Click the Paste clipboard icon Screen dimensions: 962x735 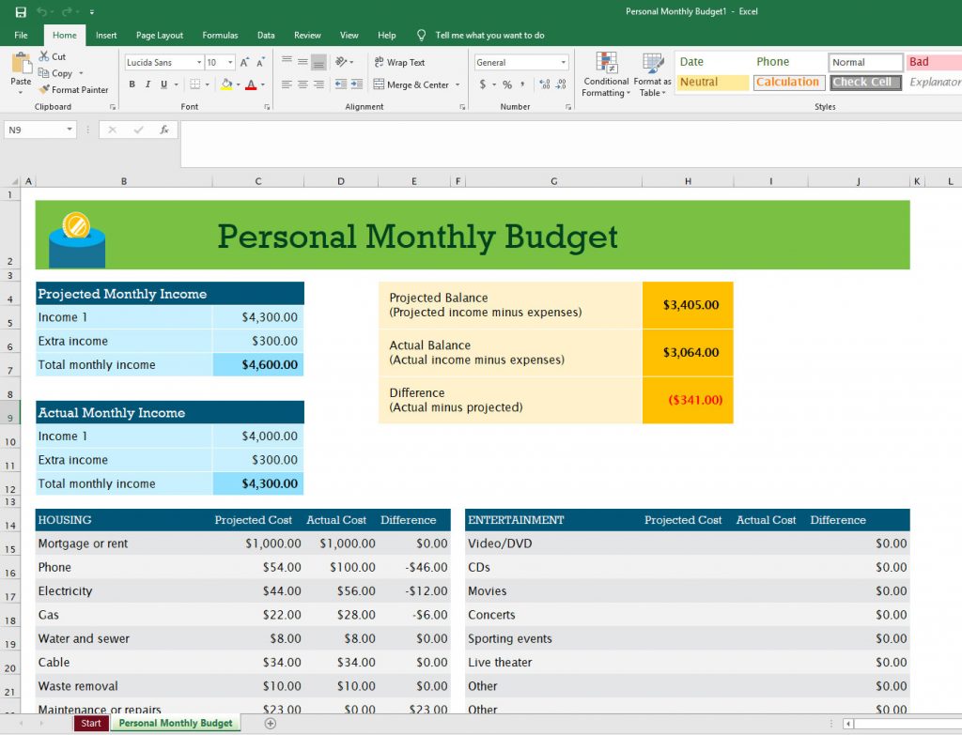tap(21, 63)
